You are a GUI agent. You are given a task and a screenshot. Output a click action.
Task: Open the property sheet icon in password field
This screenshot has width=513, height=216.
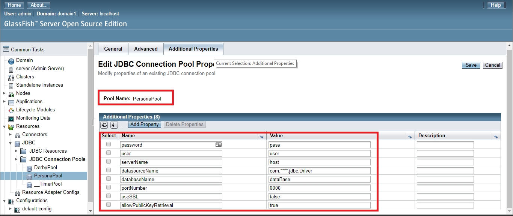(218, 144)
